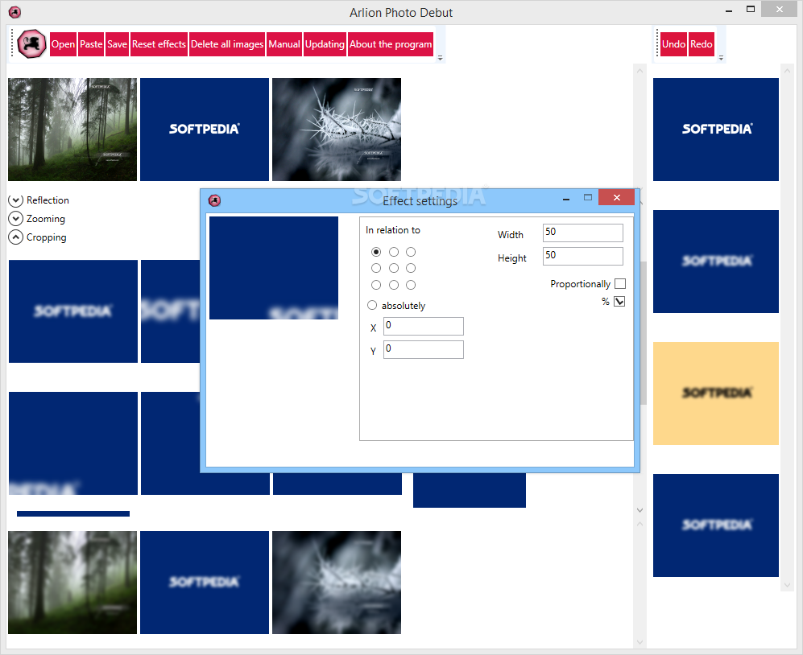The height and width of the screenshot is (655, 803).
Task: Select the absolutely radio option
Action: [x=372, y=305]
